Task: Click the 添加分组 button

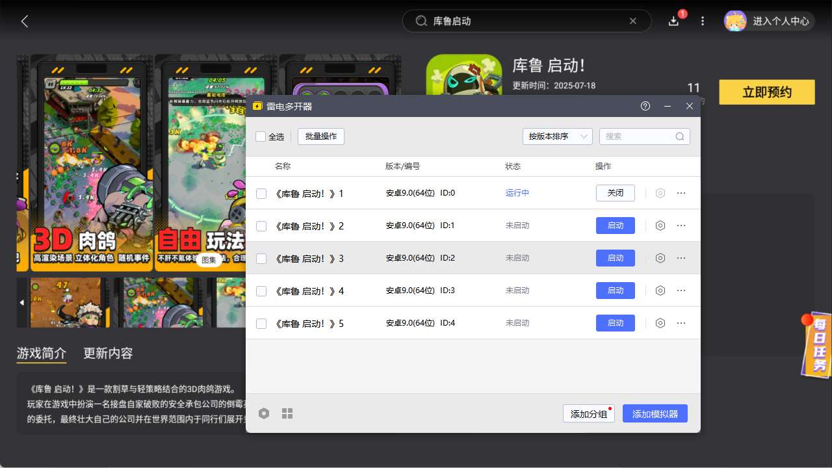Action: pos(589,414)
